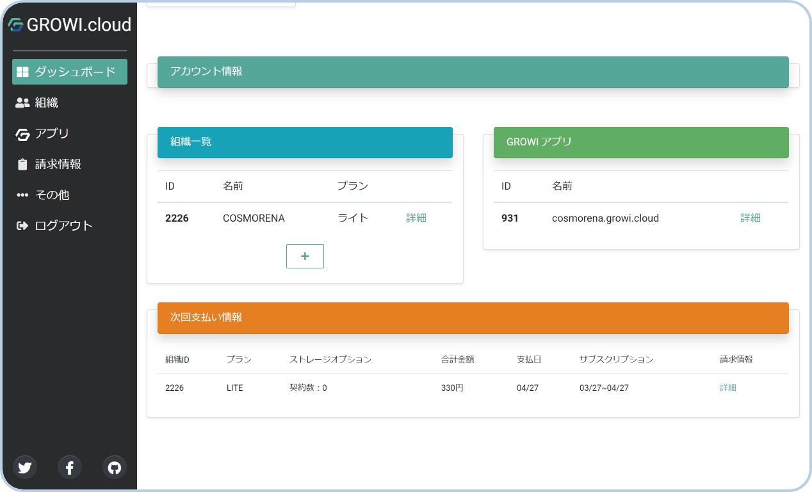This screenshot has height=492, width=812.
Task: Click the 2226 ID in payment table
Action: [x=174, y=388]
